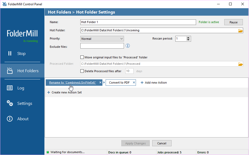Open the Rename to Combined action link
The height and width of the screenshot is (155, 249).
tap(73, 83)
